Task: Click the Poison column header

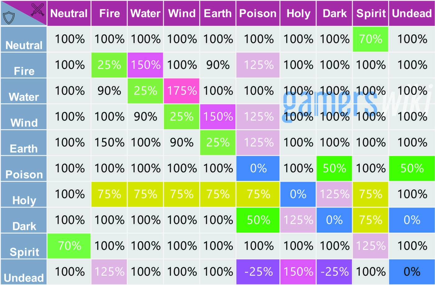Action: pyautogui.click(x=258, y=13)
